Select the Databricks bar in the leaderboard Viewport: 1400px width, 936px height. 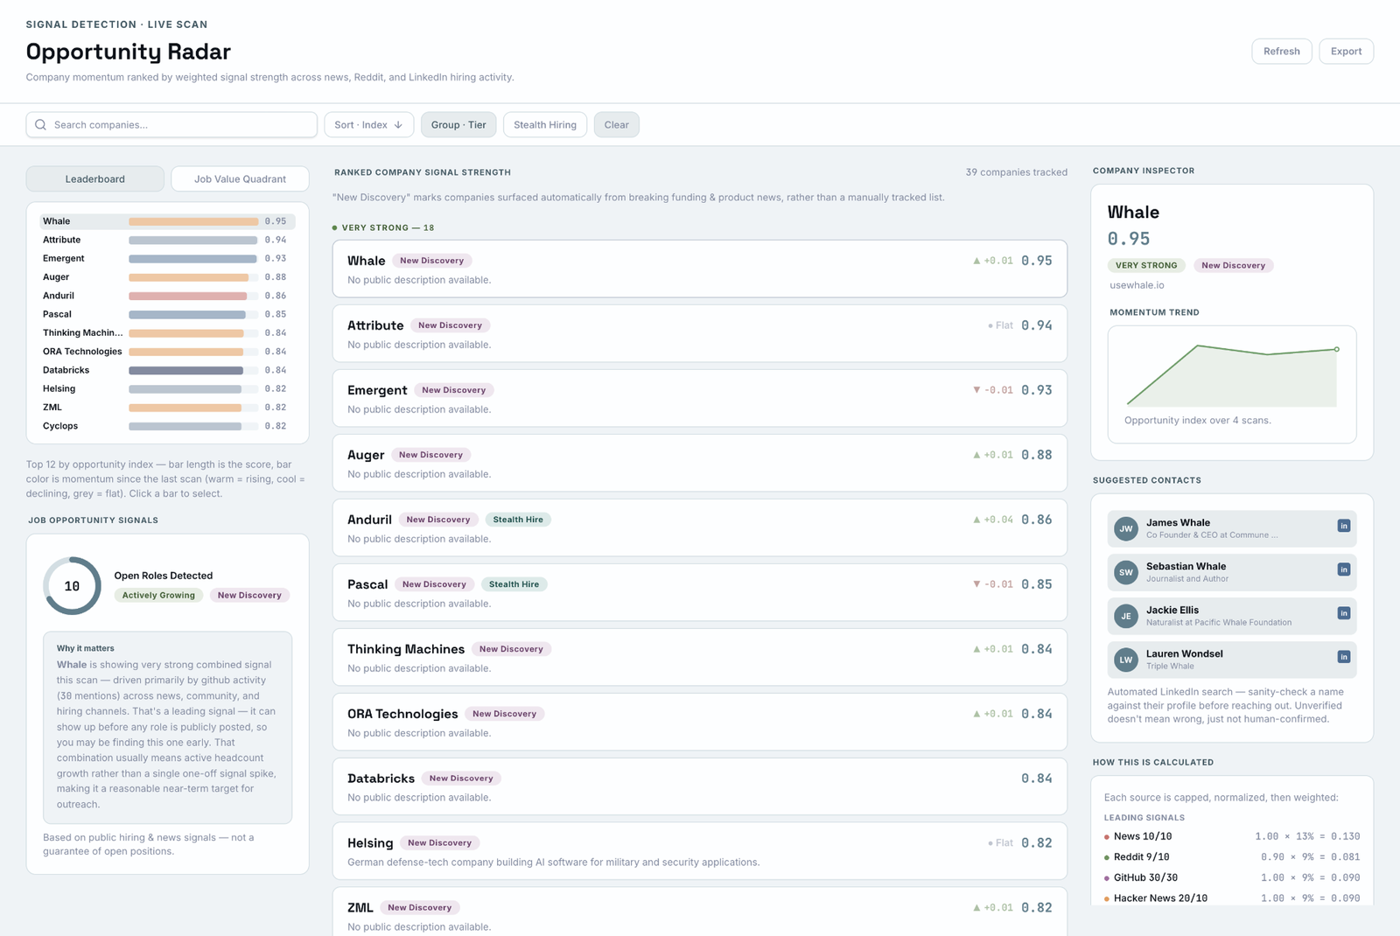pyautogui.click(x=167, y=370)
